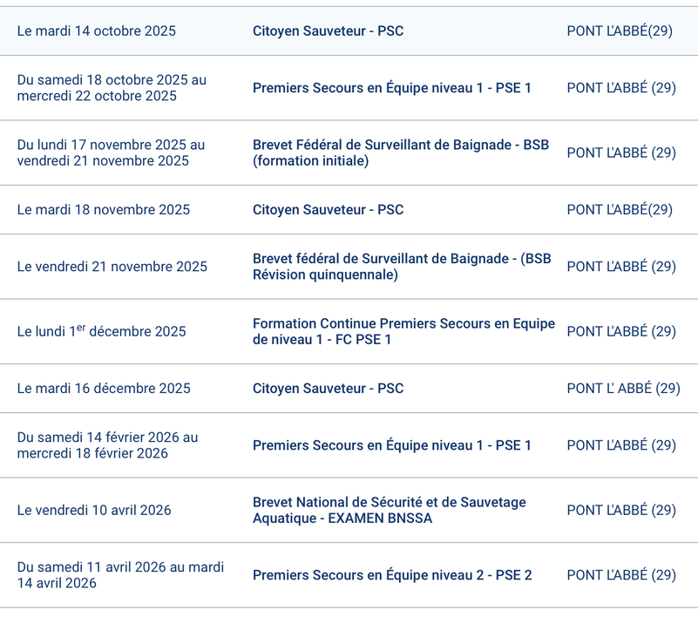Click the date 'Le mardi 14 octobre 2025'
Screen dimensions: 698x617
point(96,31)
